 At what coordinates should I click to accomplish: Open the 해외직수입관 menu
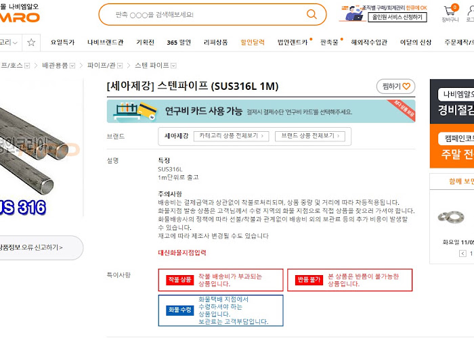click(x=369, y=42)
